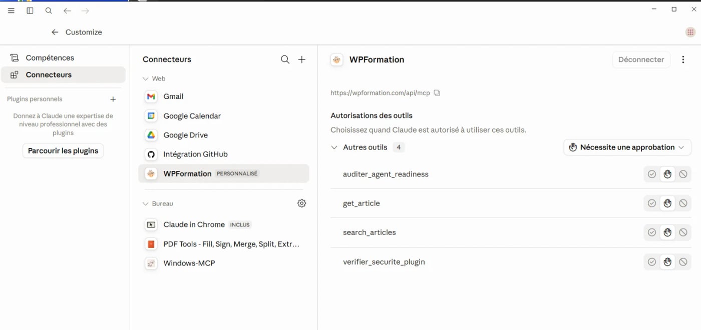This screenshot has width=701, height=330.
Task: Collapse the Autres outils section
Action: [x=334, y=147]
